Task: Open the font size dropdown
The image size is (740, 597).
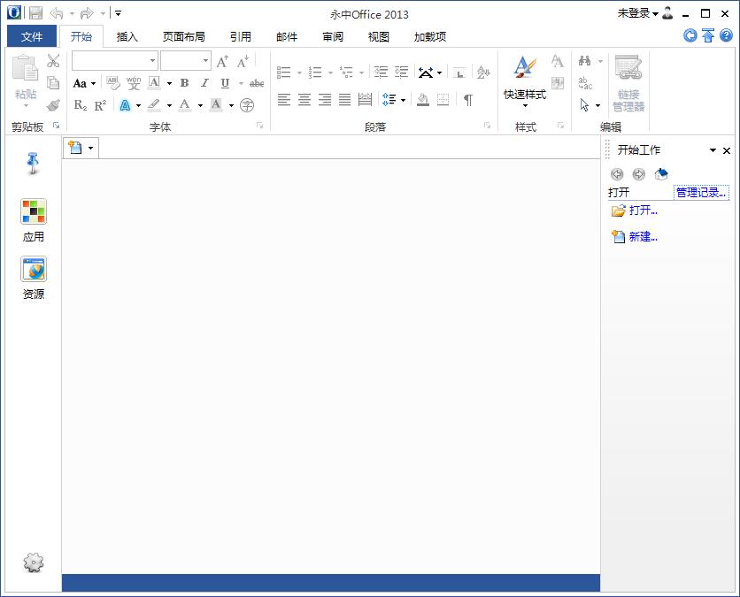Action: [204, 61]
